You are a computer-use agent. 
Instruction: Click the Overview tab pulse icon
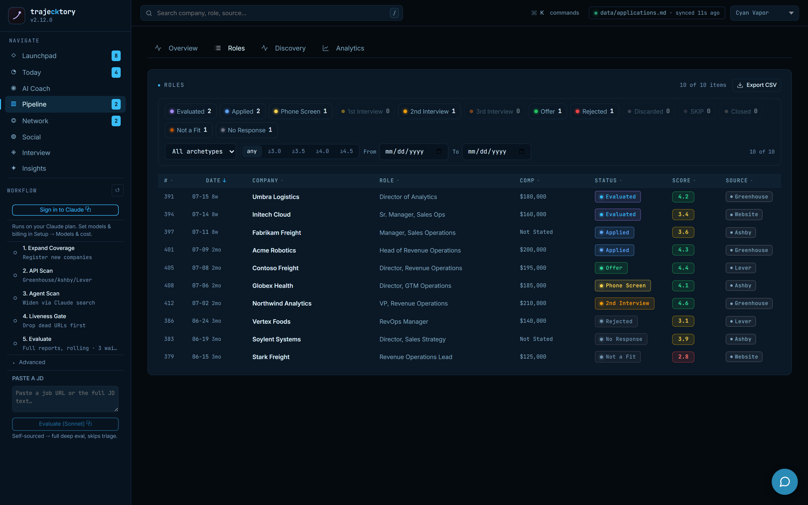coord(158,48)
